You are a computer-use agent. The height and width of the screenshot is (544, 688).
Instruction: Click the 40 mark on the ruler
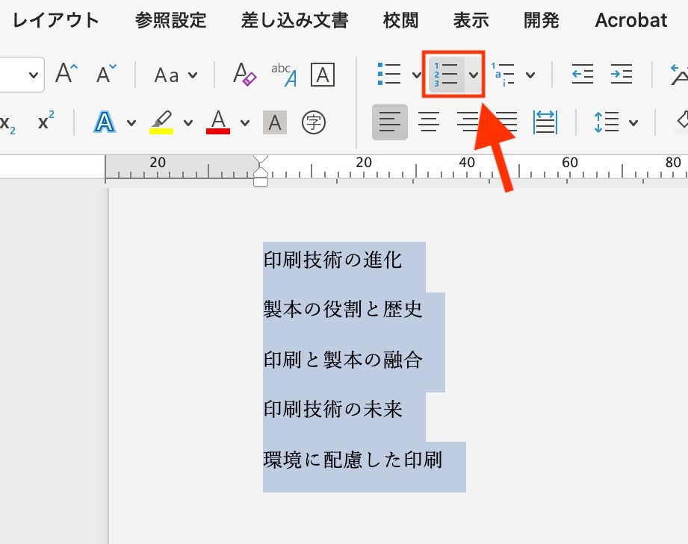(467, 163)
